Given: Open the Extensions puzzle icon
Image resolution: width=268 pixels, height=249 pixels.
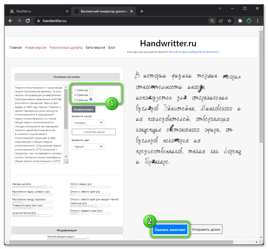Looking at the screenshot, I should coord(240,21).
